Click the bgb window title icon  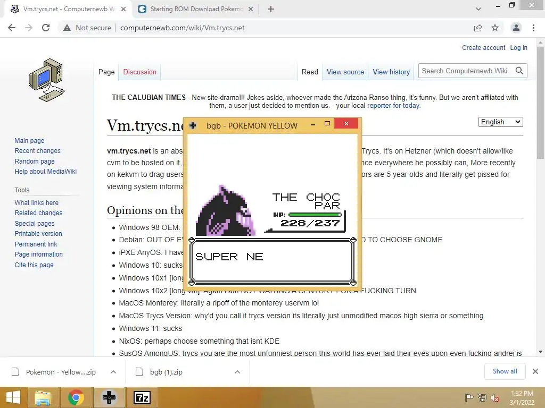tap(193, 125)
